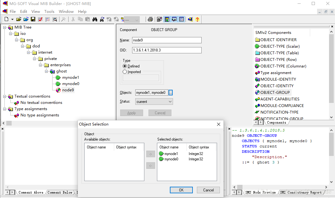The image size is (335, 198).
Task: Select OBJECT-TYPE (Scalar) component icon
Action: click(x=257, y=46)
